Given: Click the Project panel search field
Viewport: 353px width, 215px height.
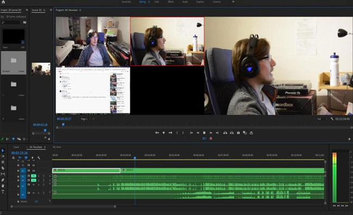Looking at the screenshot, I should [11, 22].
